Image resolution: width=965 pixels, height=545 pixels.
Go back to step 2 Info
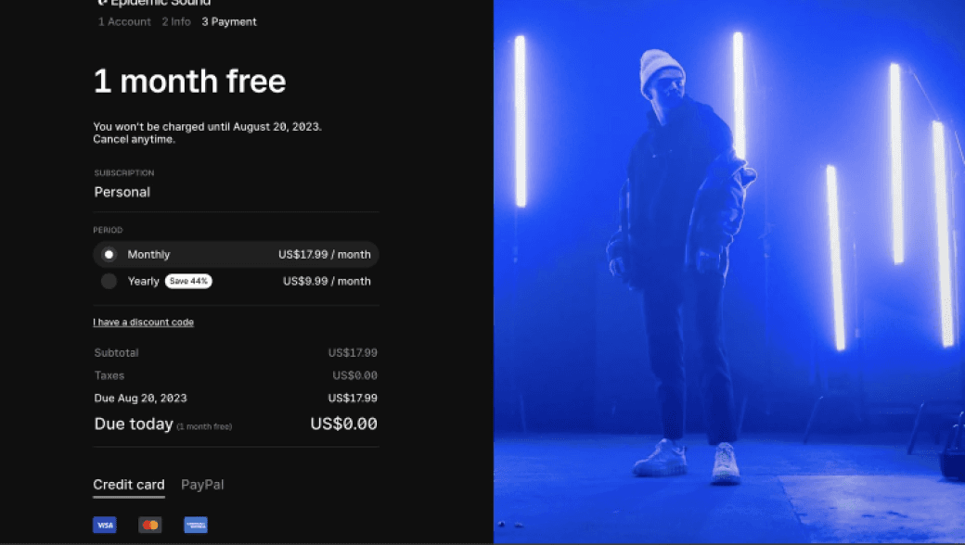pyautogui.click(x=176, y=21)
